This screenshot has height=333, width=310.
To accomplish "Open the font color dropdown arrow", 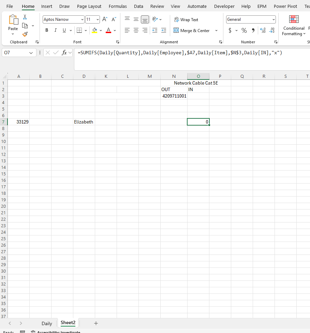I will click(x=115, y=31).
